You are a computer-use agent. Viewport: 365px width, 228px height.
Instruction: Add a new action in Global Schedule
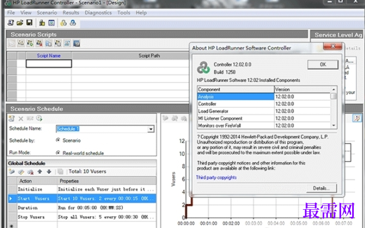pyautogui.click(x=12, y=172)
